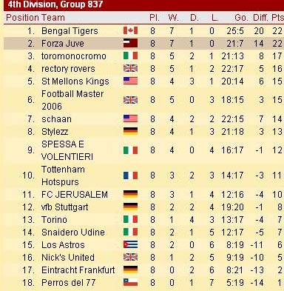Click US flag beside St Mellons Kings
The height and width of the screenshot is (291, 284).
[x=130, y=81]
